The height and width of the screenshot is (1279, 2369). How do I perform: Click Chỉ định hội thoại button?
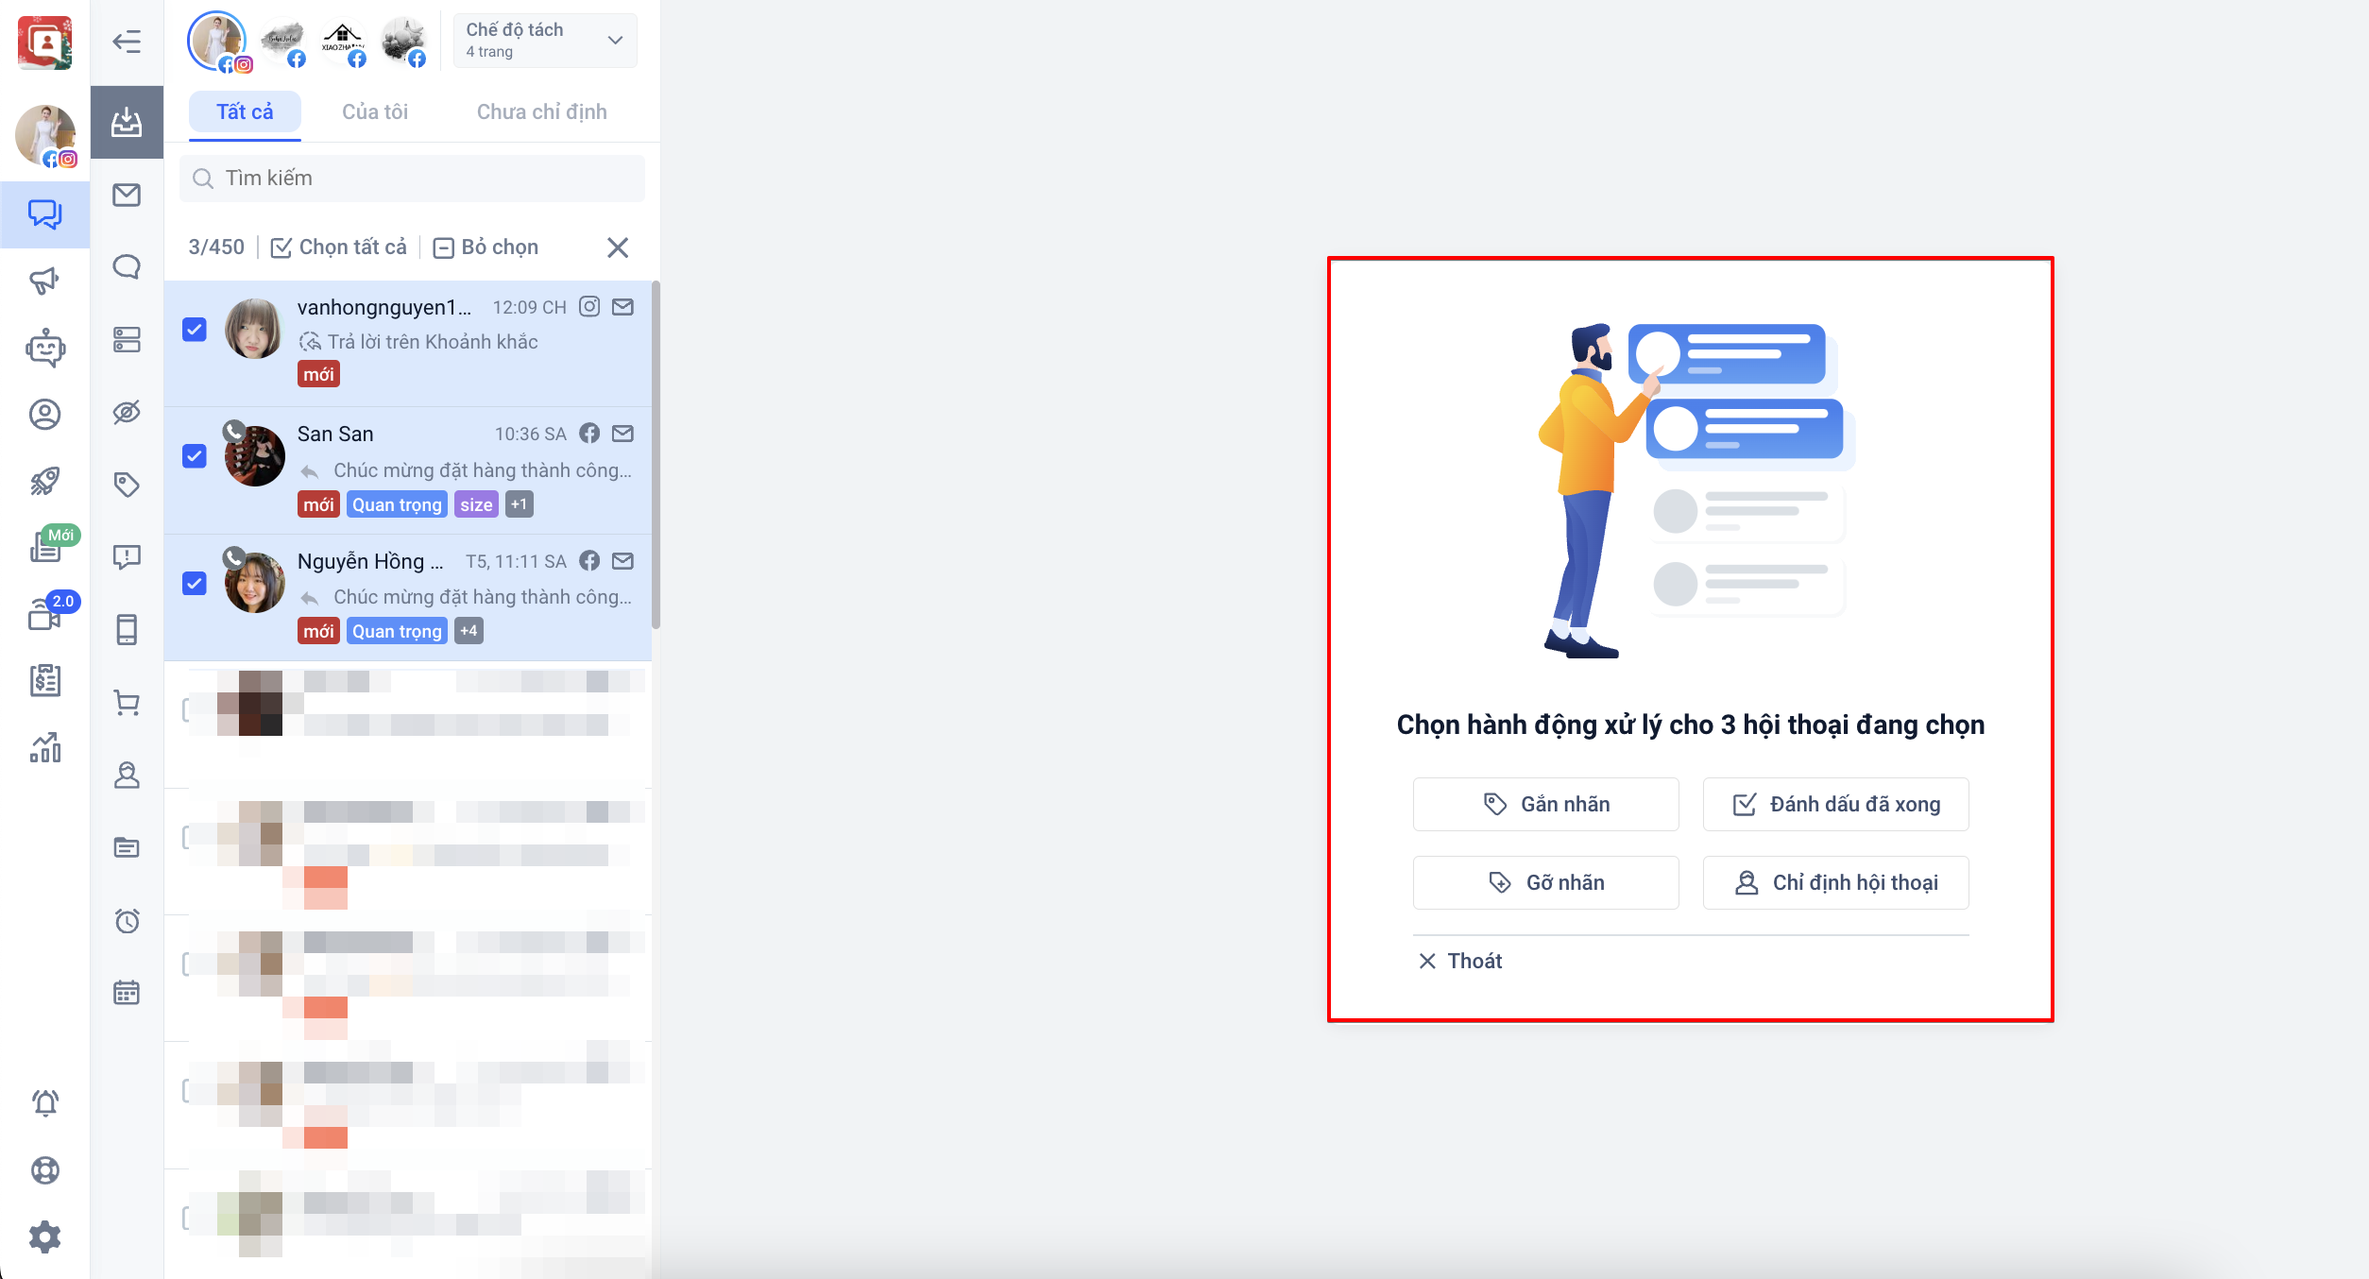pyautogui.click(x=1835, y=882)
